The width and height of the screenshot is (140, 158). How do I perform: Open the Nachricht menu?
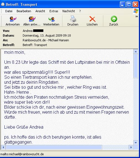(x=69, y=11)
